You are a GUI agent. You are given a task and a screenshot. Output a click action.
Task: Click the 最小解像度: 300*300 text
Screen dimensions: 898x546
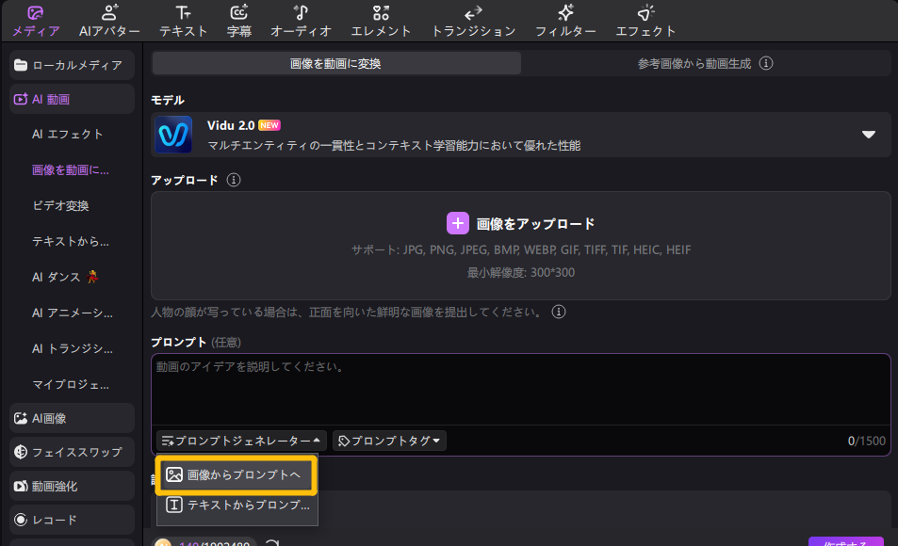tap(520, 272)
